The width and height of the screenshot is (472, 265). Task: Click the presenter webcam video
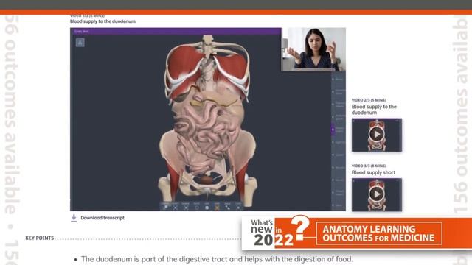313,49
